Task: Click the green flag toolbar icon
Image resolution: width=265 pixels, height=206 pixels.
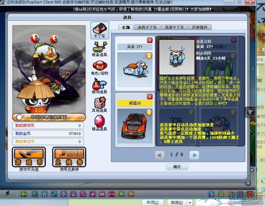Action: pyautogui.click(x=122, y=194)
